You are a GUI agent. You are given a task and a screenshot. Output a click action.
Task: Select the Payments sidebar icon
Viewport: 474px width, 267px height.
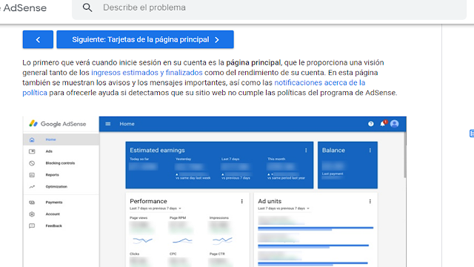click(32, 202)
